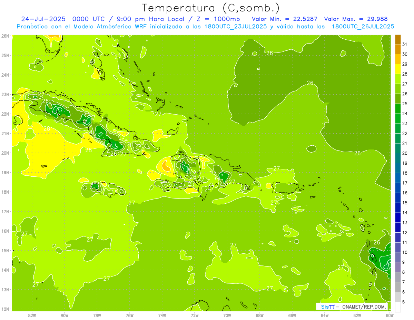Click the "14N" latitude label

click(5, 270)
